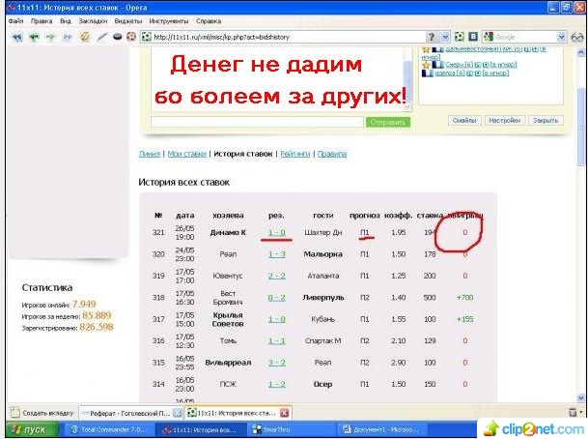Click the Настройки chat button

click(503, 121)
